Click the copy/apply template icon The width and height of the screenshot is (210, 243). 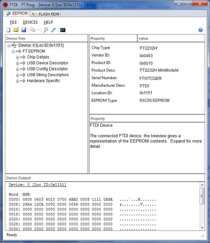tap(33, 30)
